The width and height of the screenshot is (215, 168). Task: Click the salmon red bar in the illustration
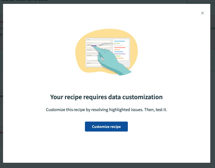(x=120, y=48)
